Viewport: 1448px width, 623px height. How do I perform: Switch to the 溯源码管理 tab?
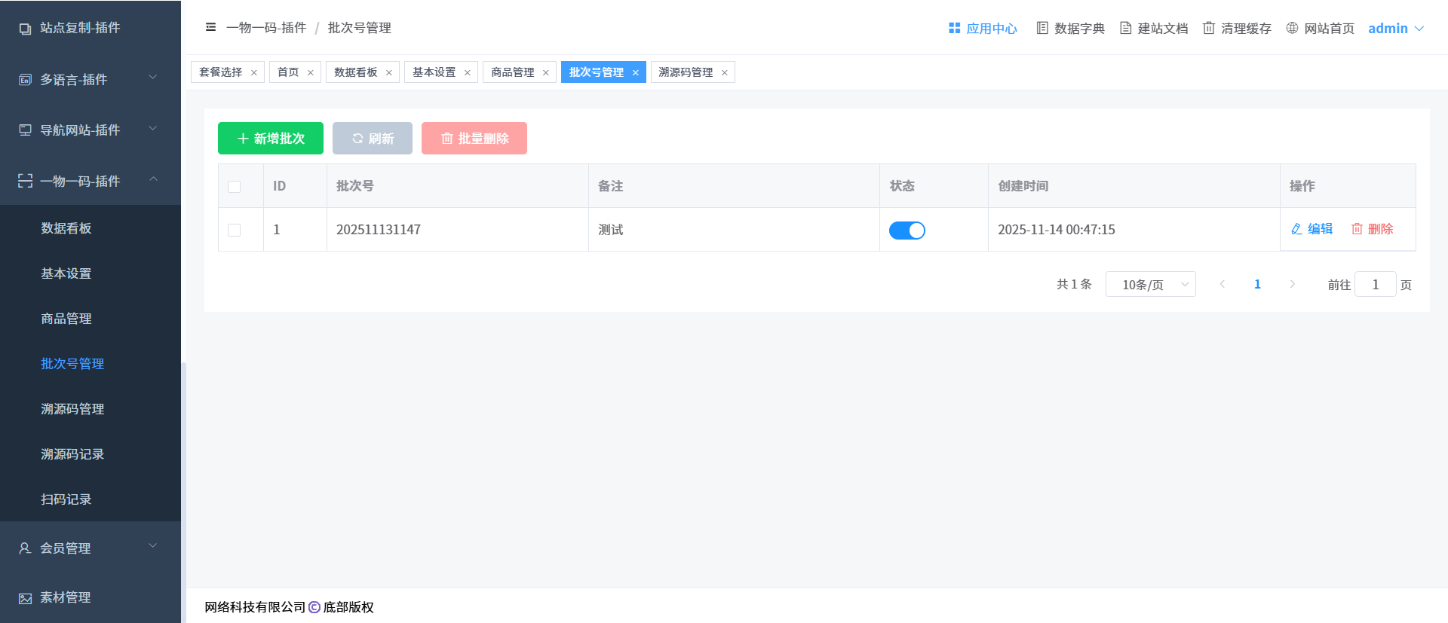pos(685,72)
